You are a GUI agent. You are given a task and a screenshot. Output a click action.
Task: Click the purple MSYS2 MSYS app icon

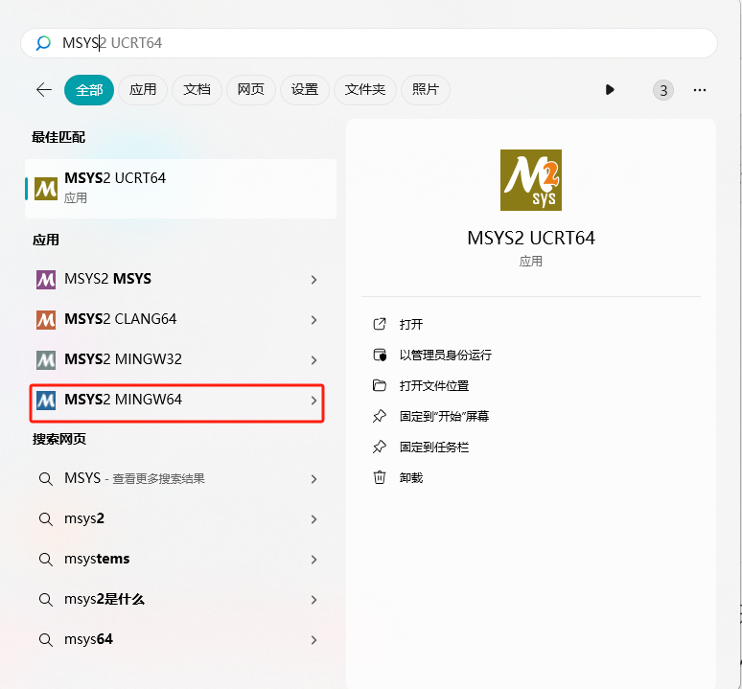46,280
